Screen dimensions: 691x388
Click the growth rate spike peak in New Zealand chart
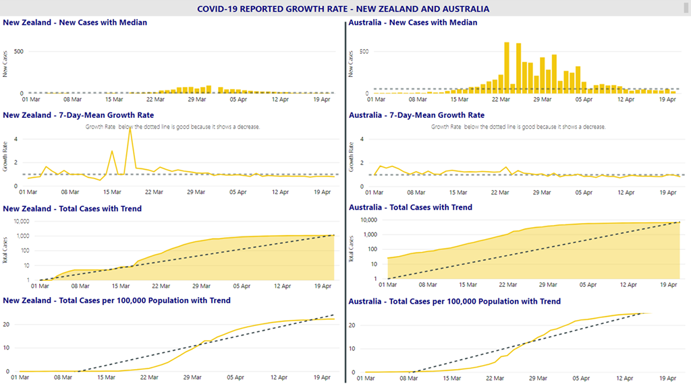click(x=130, y=127)
